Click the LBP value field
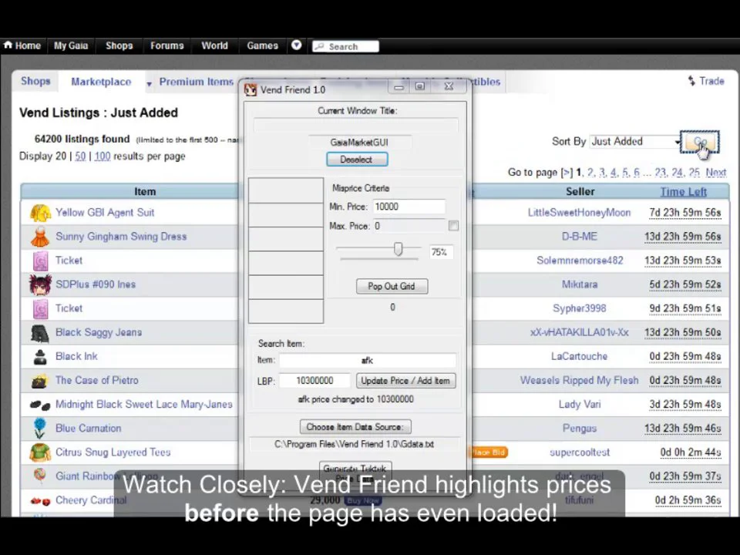 pyautogui.click(x=314, y=381)
